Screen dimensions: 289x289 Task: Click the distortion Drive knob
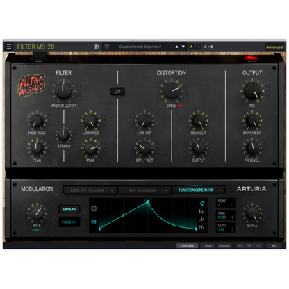172,90
